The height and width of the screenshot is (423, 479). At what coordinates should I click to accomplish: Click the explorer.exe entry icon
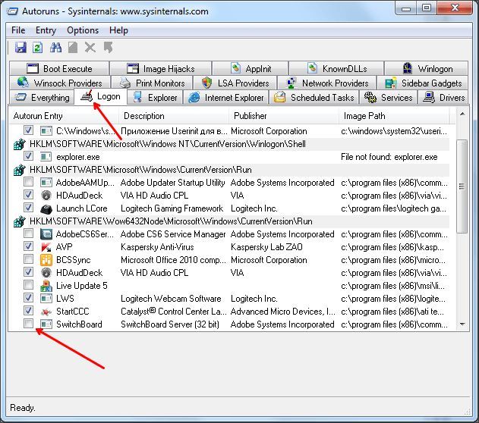[46, 157]
